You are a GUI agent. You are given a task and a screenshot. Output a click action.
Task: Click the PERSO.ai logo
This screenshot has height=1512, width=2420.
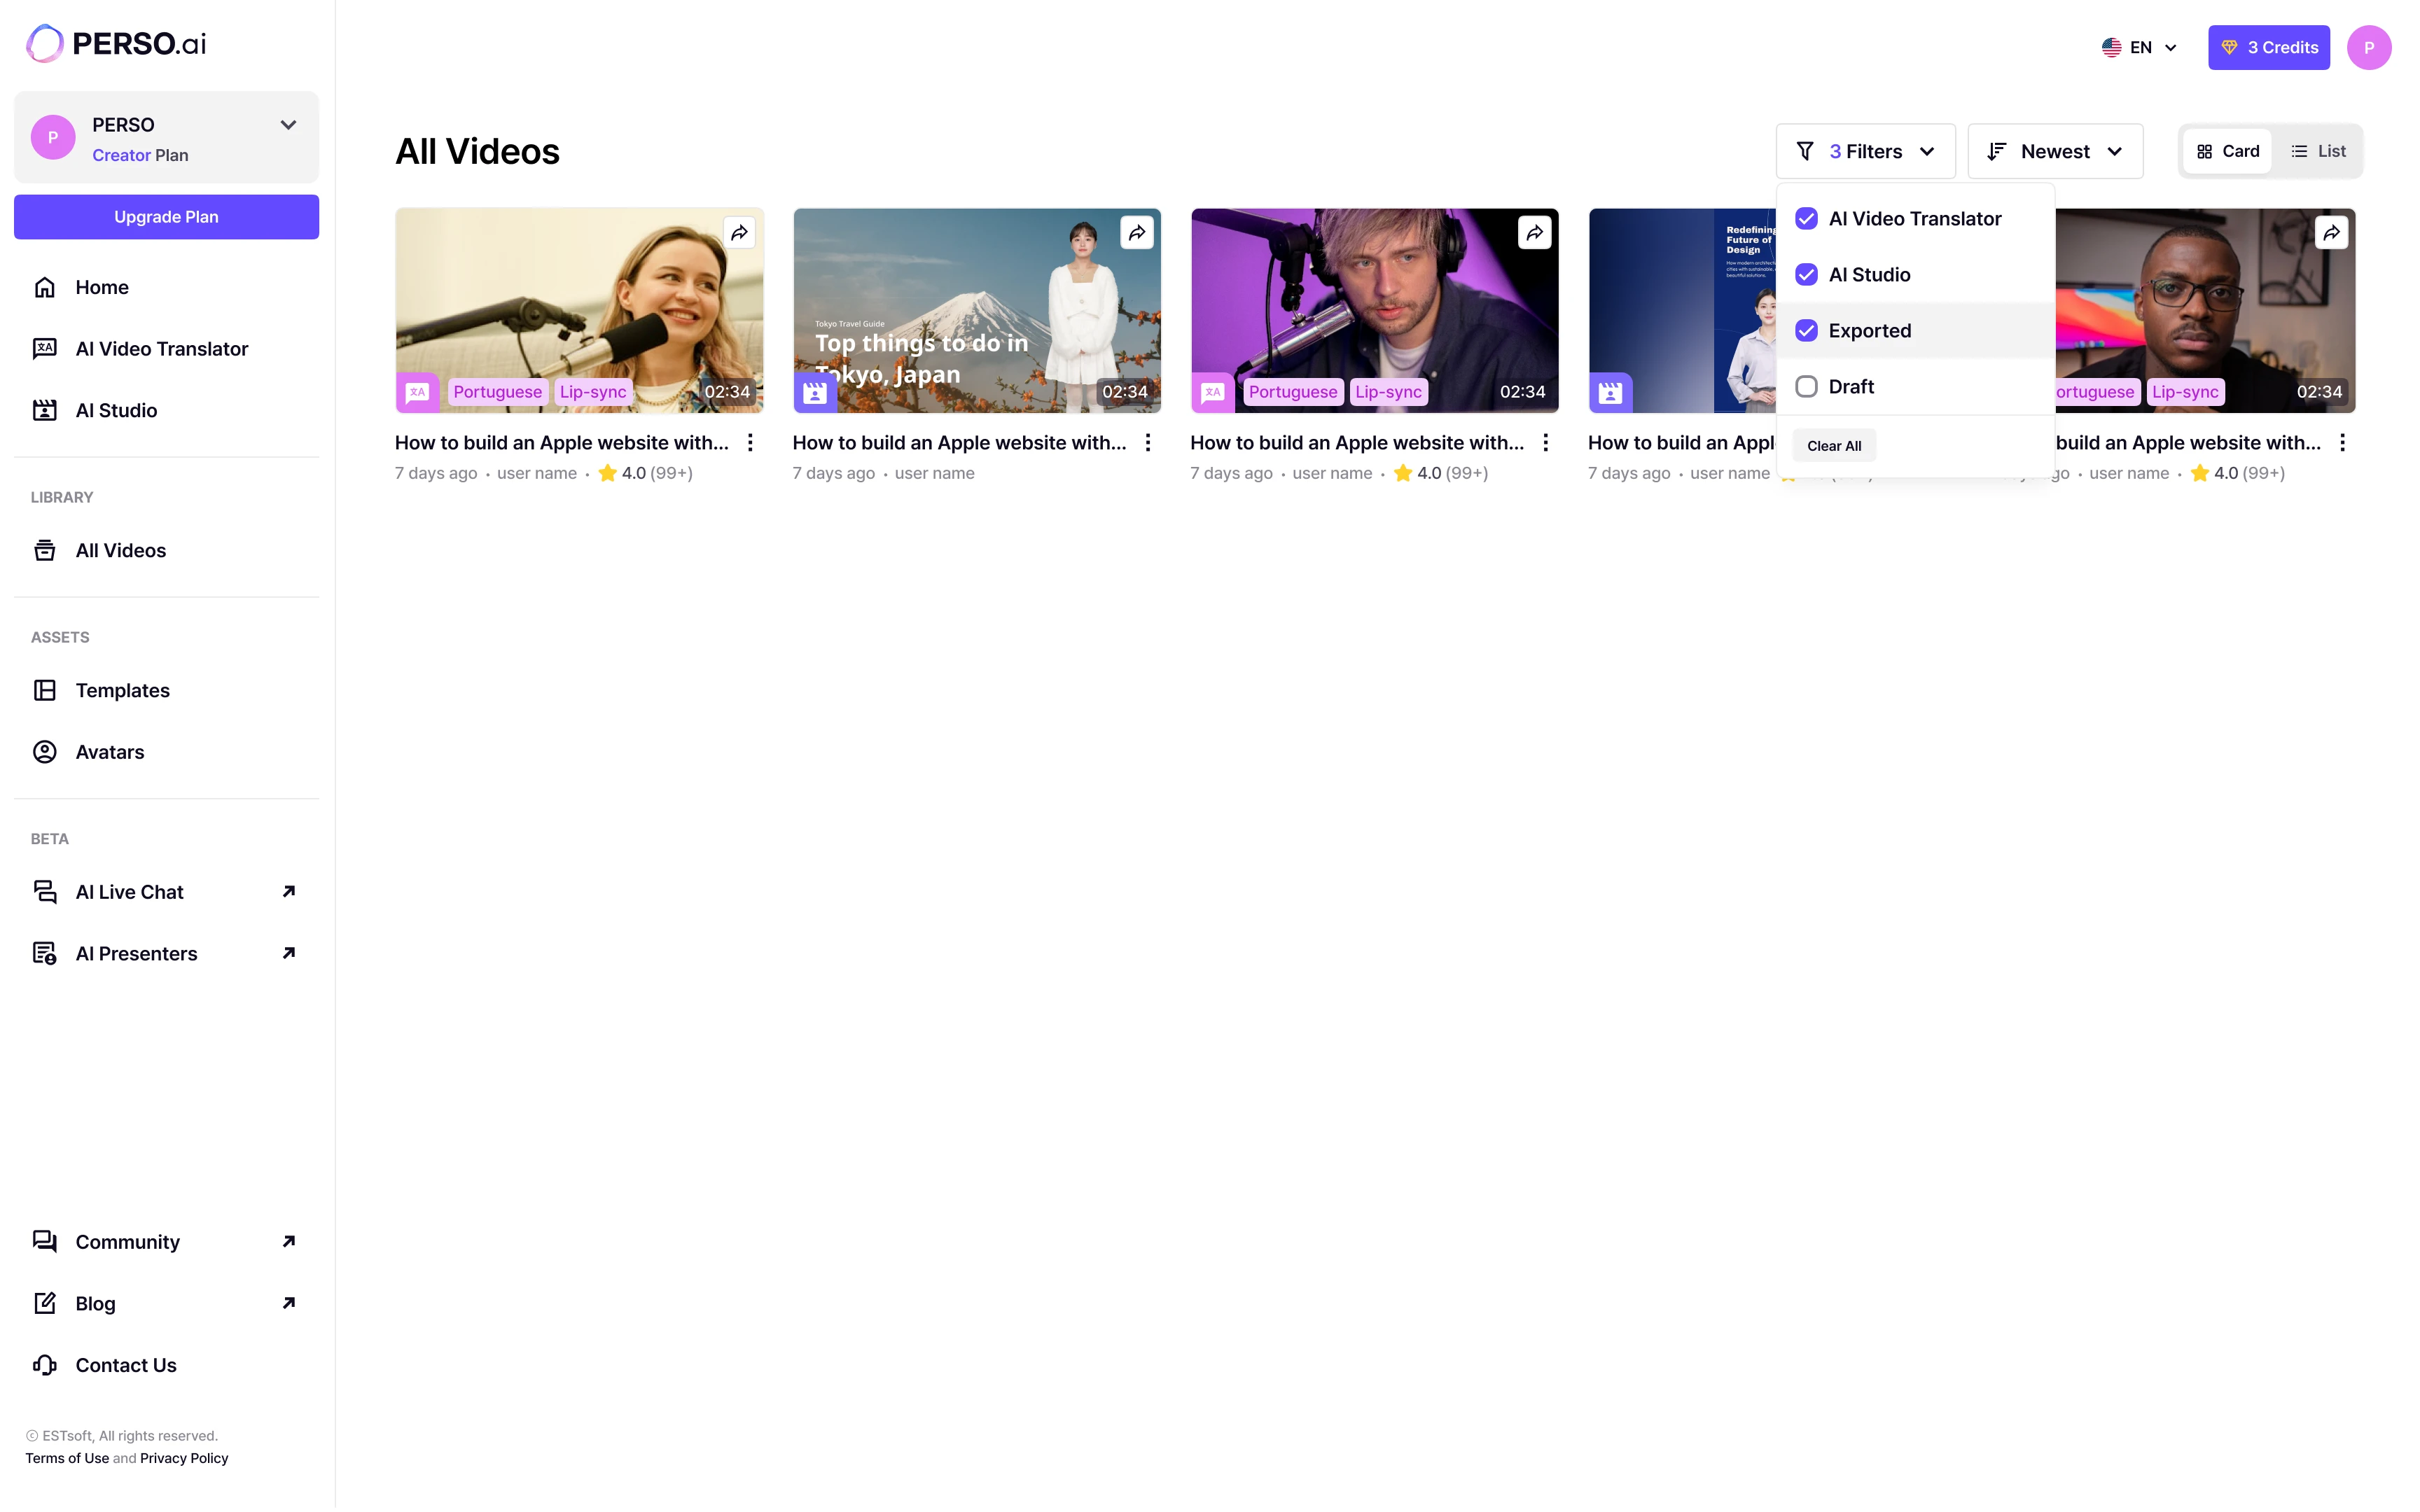coord(116,43)
